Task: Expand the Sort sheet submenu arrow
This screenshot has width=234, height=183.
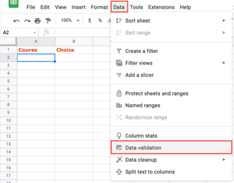Action: pyautogui.click(x=224, y=21)
